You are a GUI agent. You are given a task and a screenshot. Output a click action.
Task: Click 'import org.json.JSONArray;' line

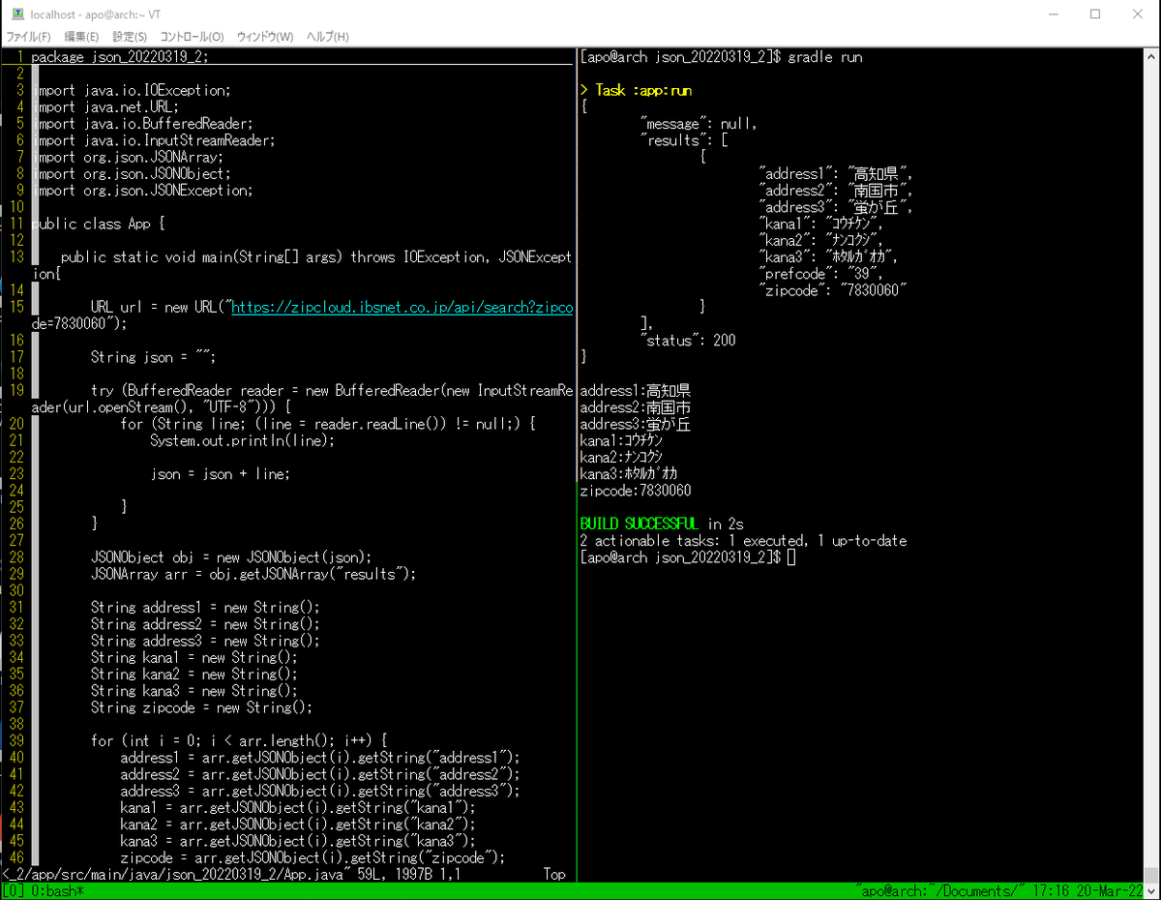pos(128,157)
